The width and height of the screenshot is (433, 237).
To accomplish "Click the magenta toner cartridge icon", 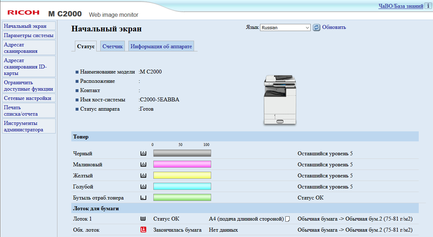I will pos(143,165).
